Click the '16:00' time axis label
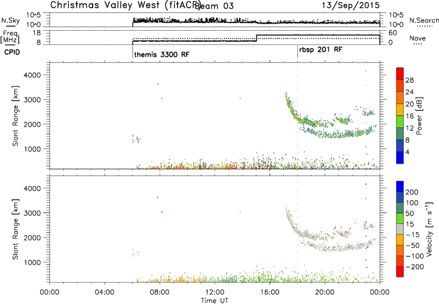The width and height of the screenshot is (439, 304). [269, 292]
